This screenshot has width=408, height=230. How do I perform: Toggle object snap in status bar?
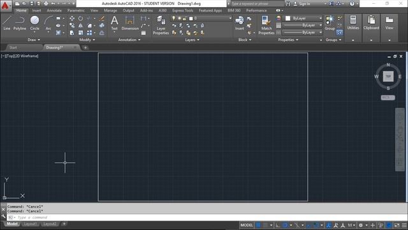316,225
